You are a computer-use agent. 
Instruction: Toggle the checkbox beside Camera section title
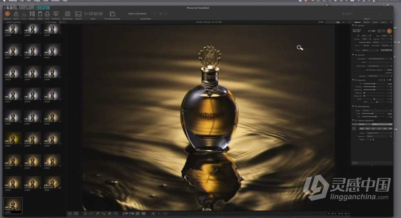pos(356,25)
